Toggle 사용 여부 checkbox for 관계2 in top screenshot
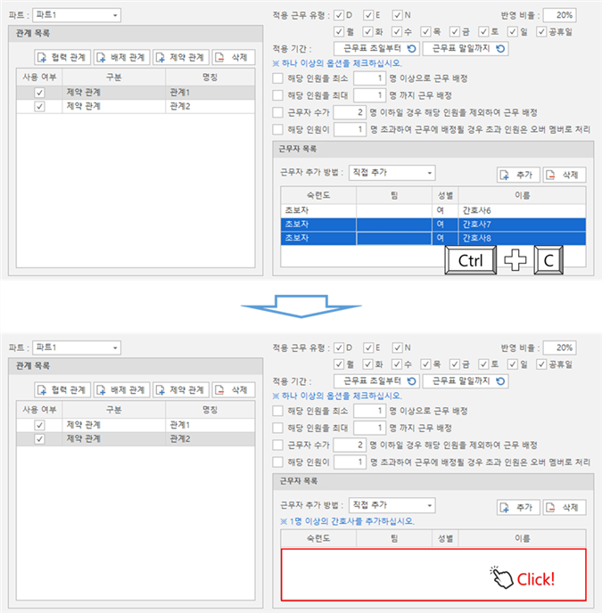The width and height of the screenshot is (602, 613). click(x=39, y=106)
